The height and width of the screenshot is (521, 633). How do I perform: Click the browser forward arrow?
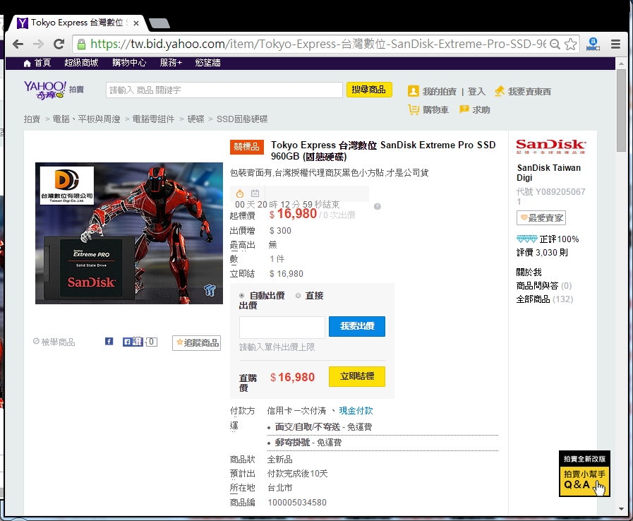click(x=38, y=44)
